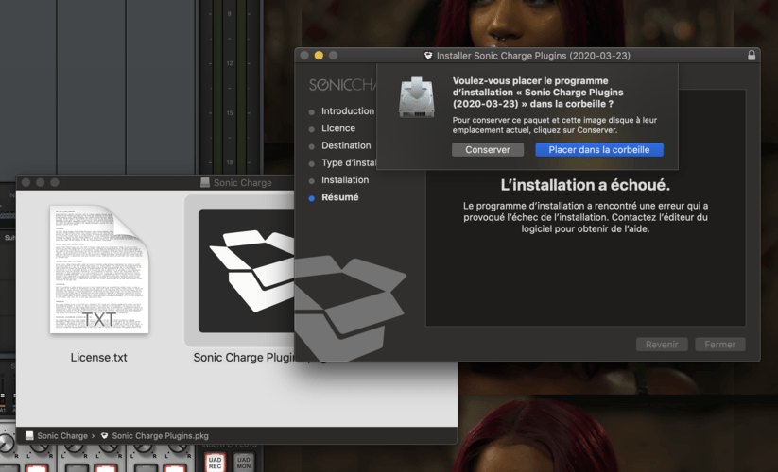Click the UAD REC button in the mixer
This screenshot has width=778, height=472.
[215, 463]
